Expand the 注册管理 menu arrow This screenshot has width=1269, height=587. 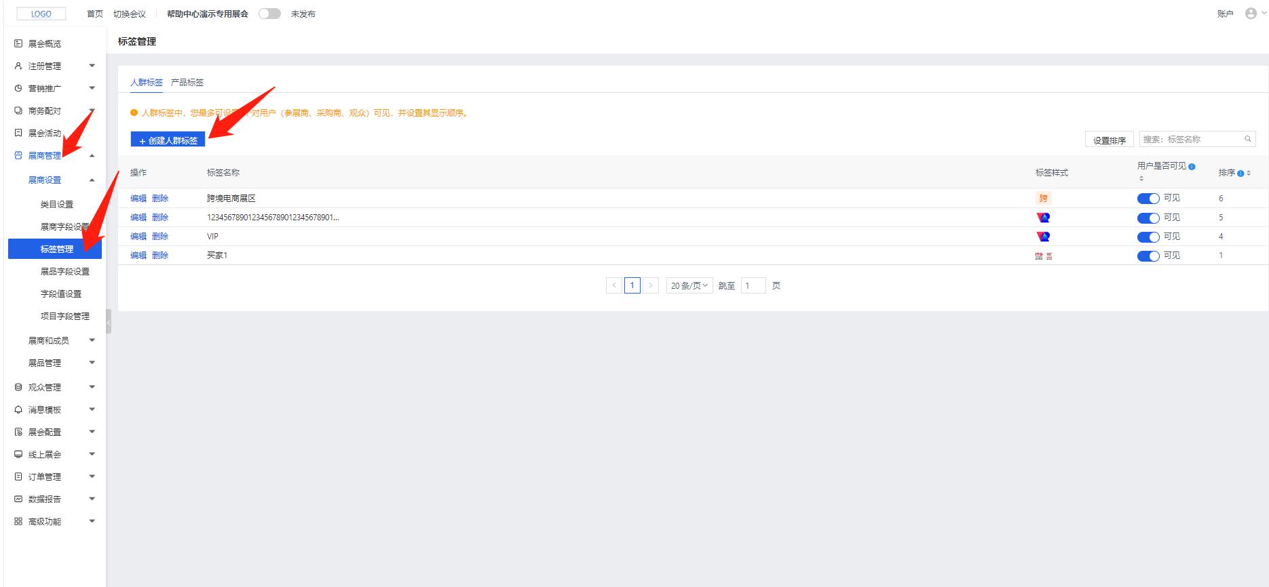pos(92,66)
